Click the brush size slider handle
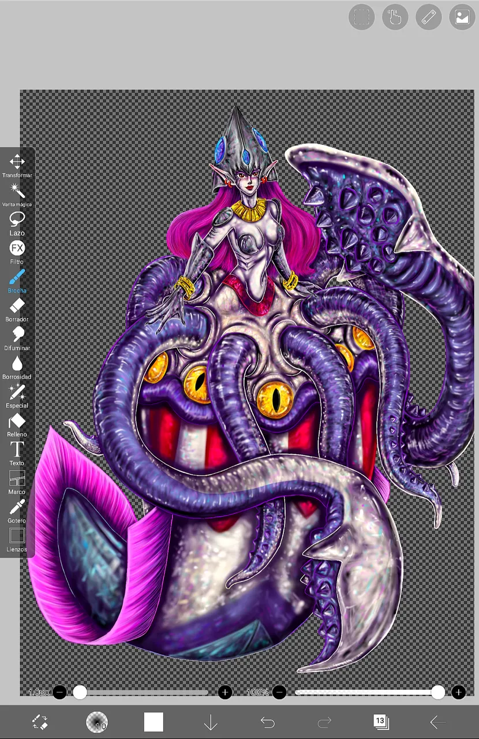Viewport: 479px width, 739px height. (80, 692)
